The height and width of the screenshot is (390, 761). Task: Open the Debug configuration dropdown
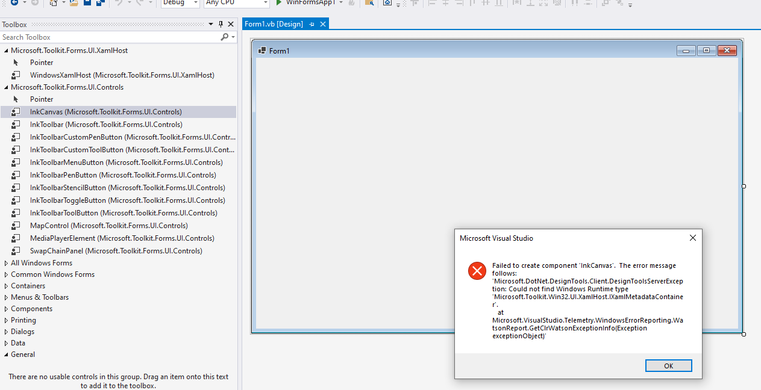click(180, 3)
